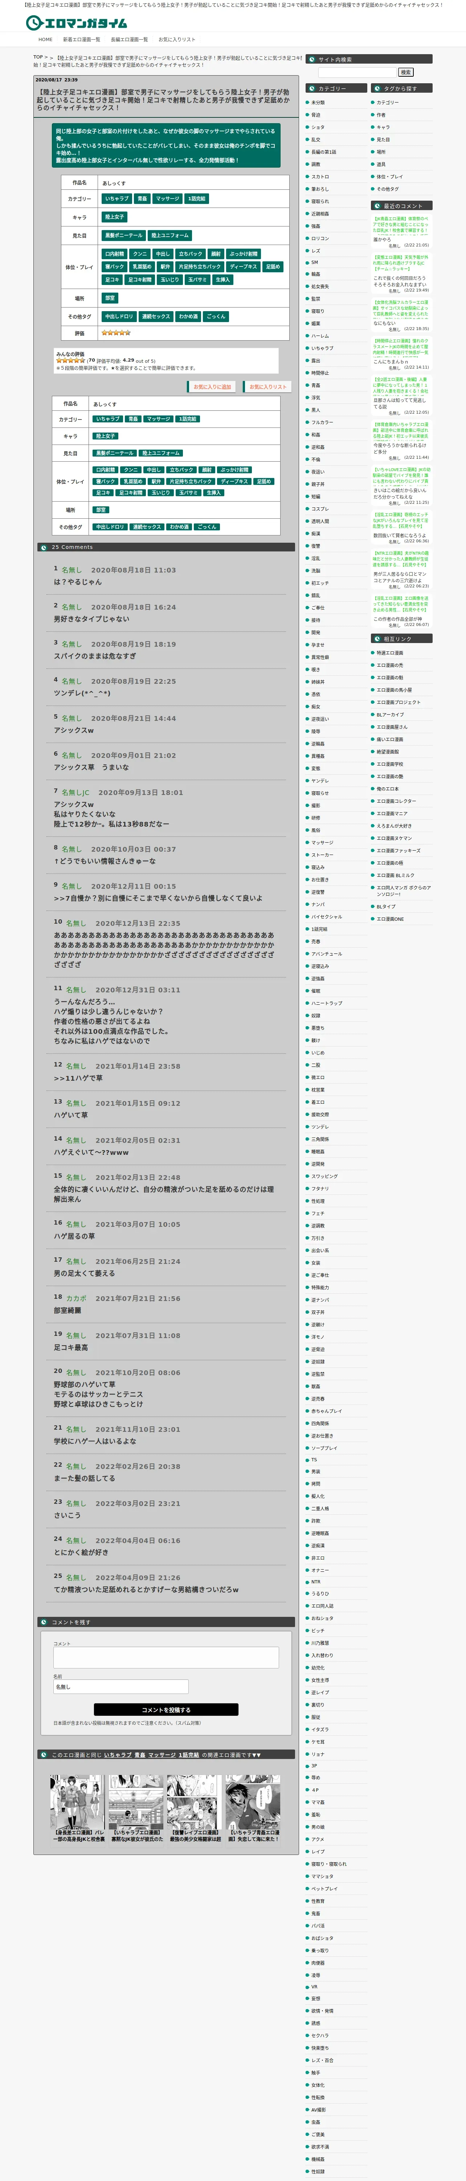Select ハーレム in the category sidebar

[320, 336]
